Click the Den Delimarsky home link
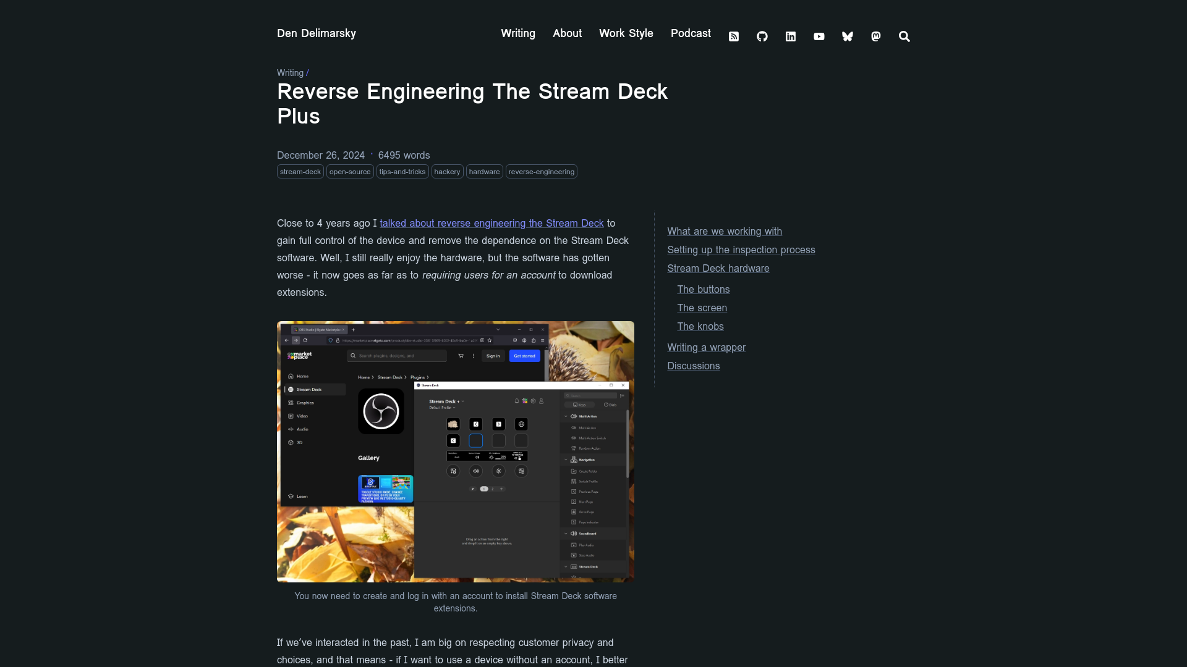Image resolution: width=1187 pixels, height=667 pixels. coord(317,33)
